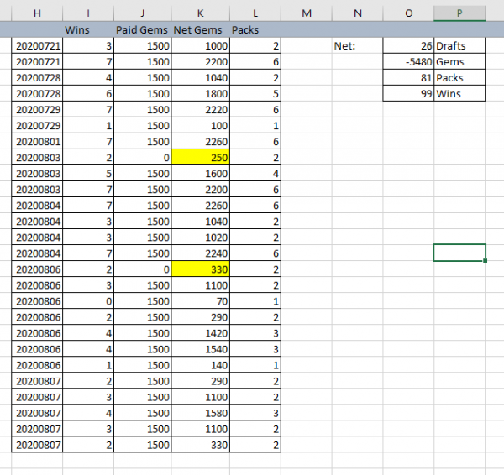This screenshot has width=504, height=475.
Task: Select the column K header
Action: (x=199, y=12)
